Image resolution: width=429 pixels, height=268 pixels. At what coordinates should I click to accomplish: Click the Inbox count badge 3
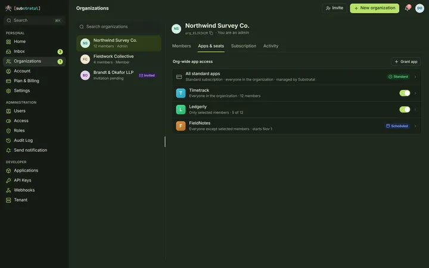[x=60, y=52]
